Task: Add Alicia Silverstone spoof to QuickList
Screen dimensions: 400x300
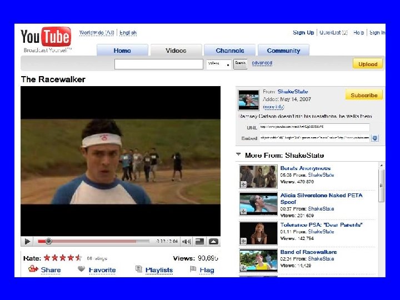Action: click(x=243, y=212)
